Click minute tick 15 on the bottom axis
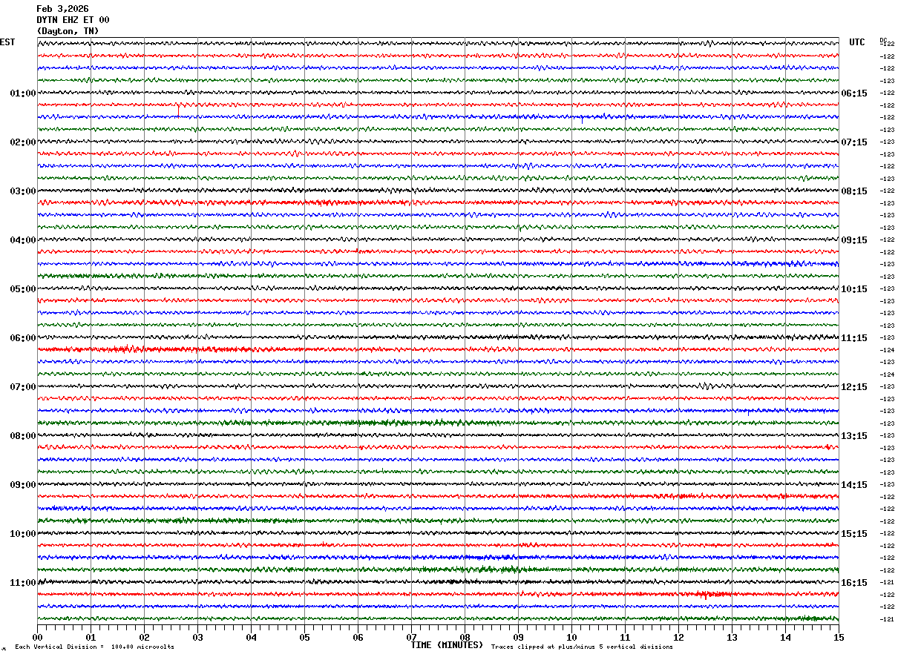The width and height of the screenshot is (898, 657). [839, 637]
